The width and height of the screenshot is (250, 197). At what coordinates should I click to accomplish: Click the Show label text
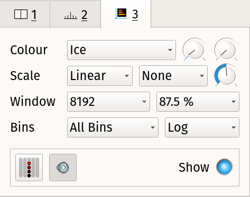(194, 167)
